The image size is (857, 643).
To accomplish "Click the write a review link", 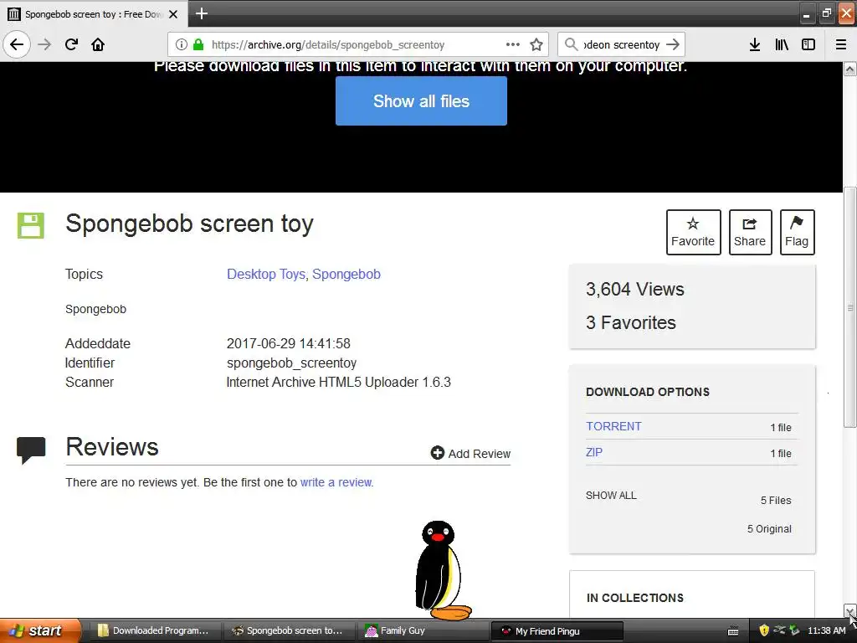I will tap(336, 482).
